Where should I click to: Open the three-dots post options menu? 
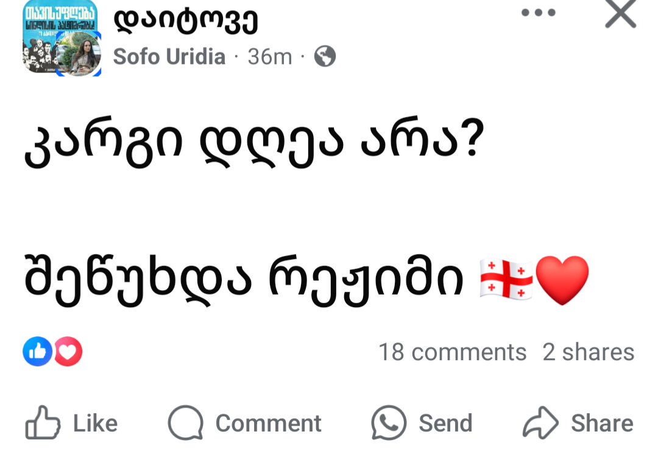point(539,13)
